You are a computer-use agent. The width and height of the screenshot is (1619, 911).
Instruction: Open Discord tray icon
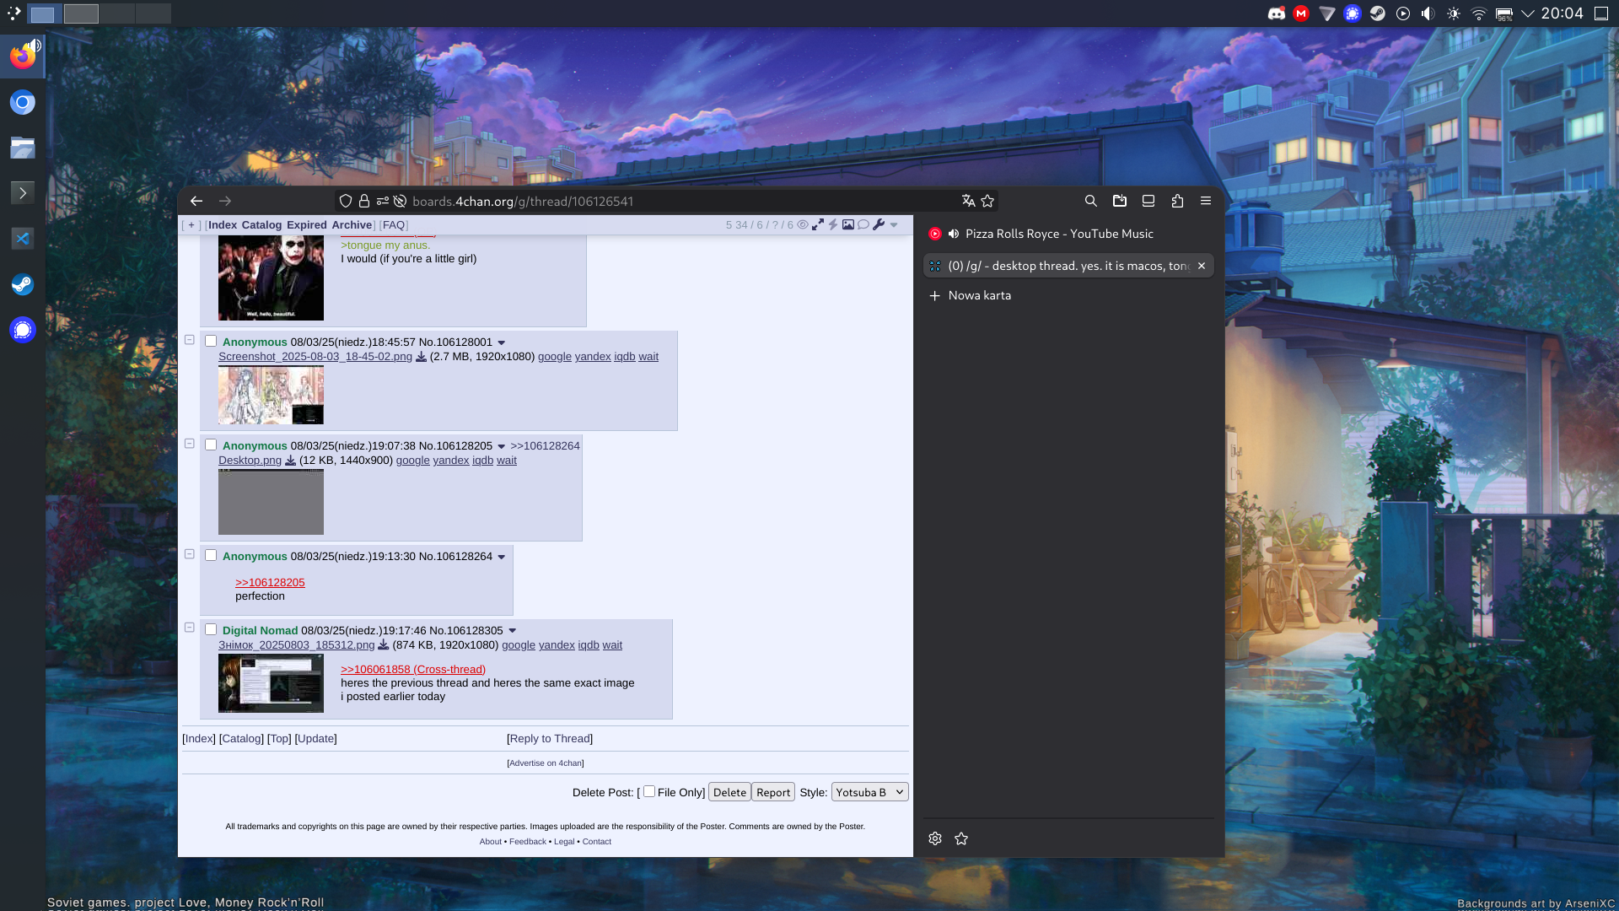[1277, 13]
